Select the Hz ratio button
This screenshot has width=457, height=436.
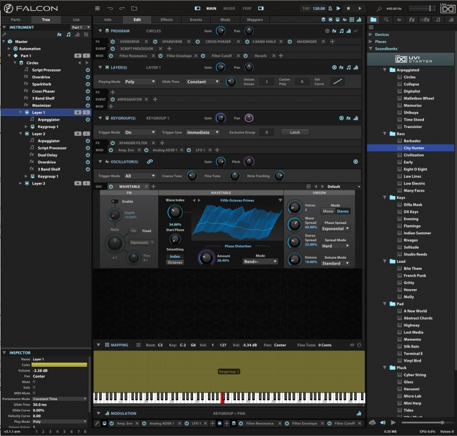(x=134, y=231)
